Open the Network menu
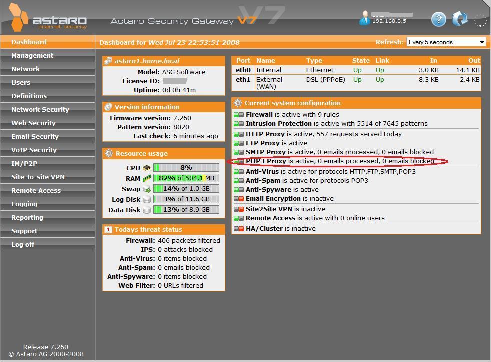The image size is (491, 362). point(47,69)
